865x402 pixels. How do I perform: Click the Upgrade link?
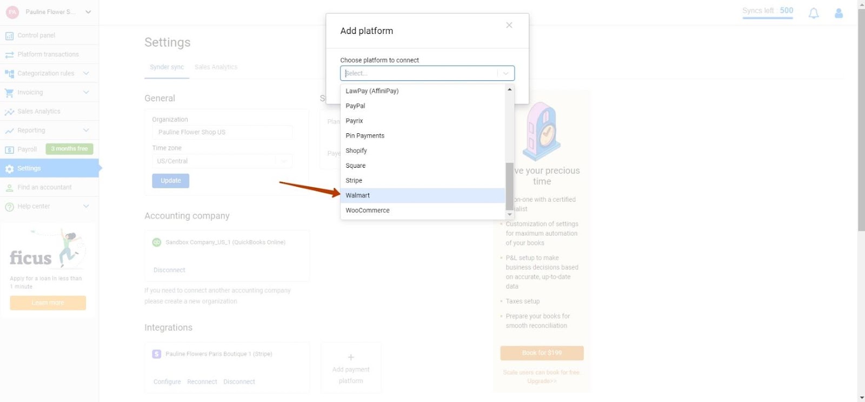coord(542,381)
